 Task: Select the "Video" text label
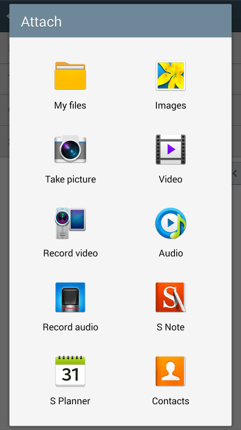coord(170,180)
